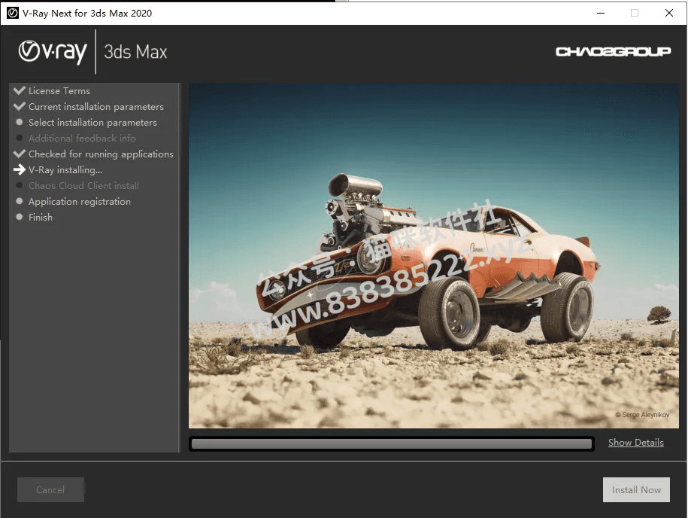688x518 pixels.
Task: Click checkmark beside Current installation parameters
Action: click(x=20, y=106)
